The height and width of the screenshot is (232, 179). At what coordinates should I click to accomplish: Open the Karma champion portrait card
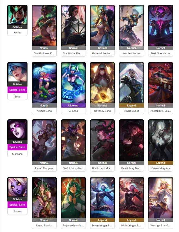[x=17, y=15]
